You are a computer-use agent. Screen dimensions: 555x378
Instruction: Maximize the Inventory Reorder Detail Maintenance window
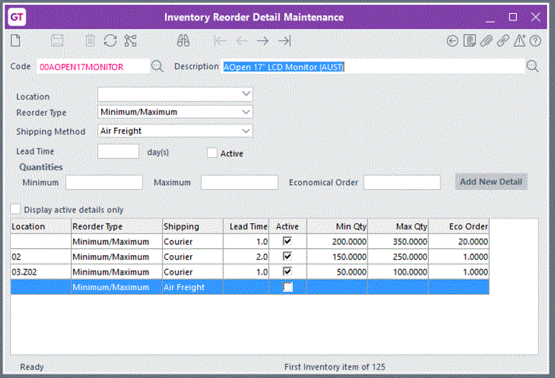pos(513,17)
